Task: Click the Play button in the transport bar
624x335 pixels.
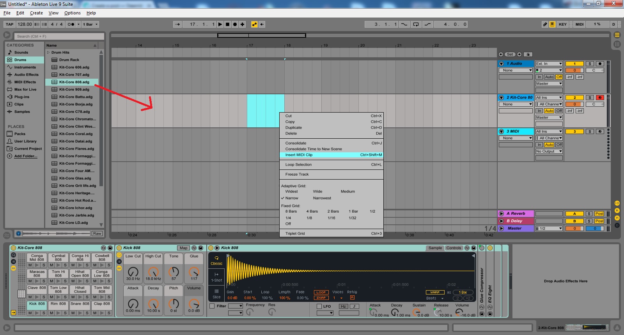Action: (220, 24)
